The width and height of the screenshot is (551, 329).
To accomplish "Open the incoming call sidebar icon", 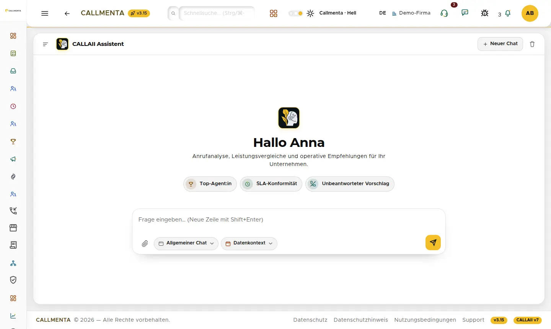I will pyautogui.click(x=13, y=210).
